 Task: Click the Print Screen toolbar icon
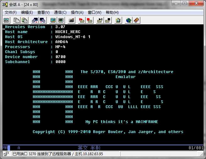click(x=6, y=20)
